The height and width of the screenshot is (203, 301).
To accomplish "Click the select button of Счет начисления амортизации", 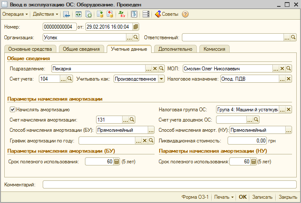I will point(126,120).
